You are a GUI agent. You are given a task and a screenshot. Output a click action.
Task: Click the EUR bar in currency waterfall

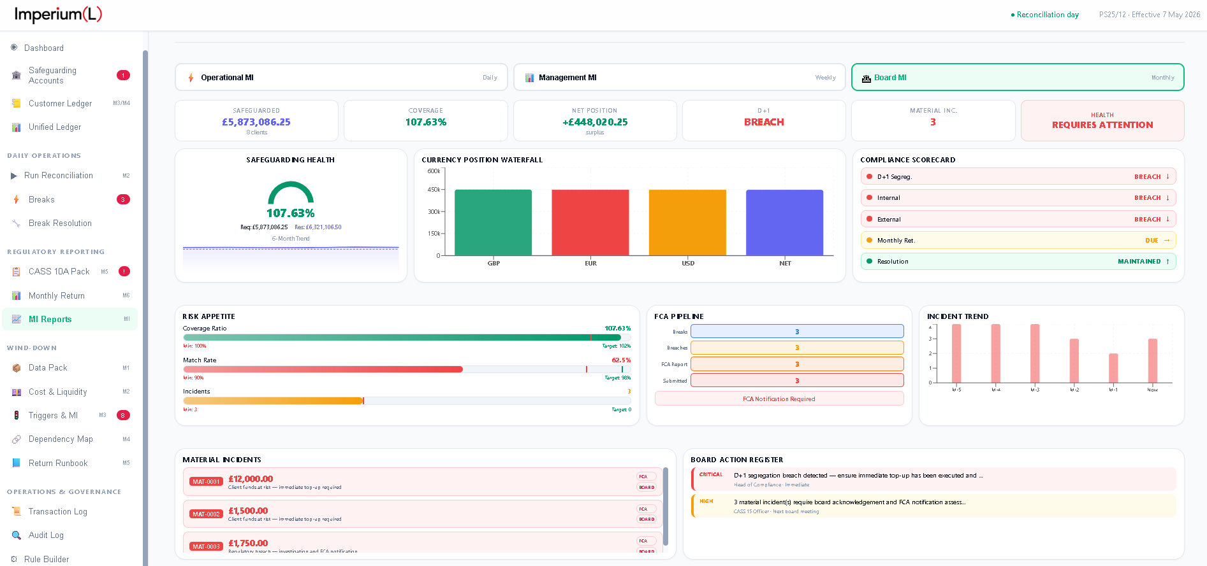[590, 222]
